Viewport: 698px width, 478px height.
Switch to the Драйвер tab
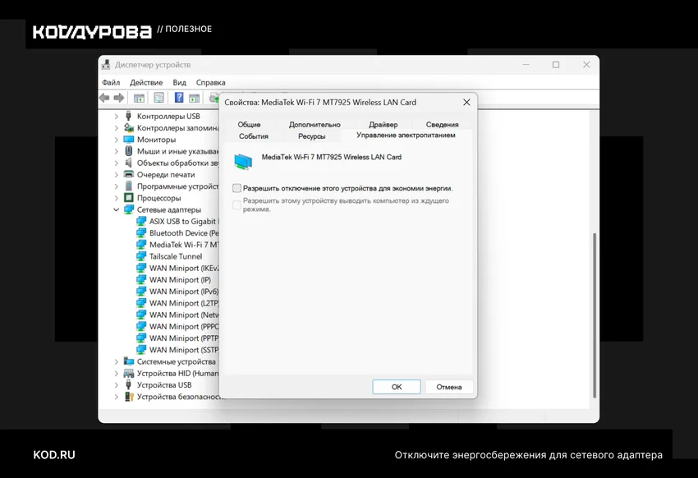pyautogui.click(x=383, y=125)
